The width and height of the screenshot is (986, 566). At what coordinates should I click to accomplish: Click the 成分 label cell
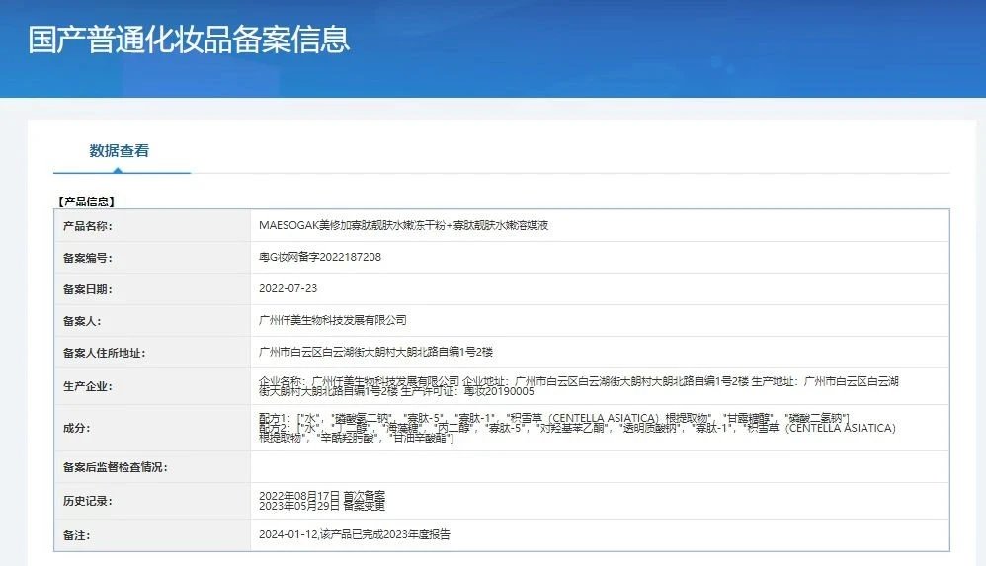point(152,428)
